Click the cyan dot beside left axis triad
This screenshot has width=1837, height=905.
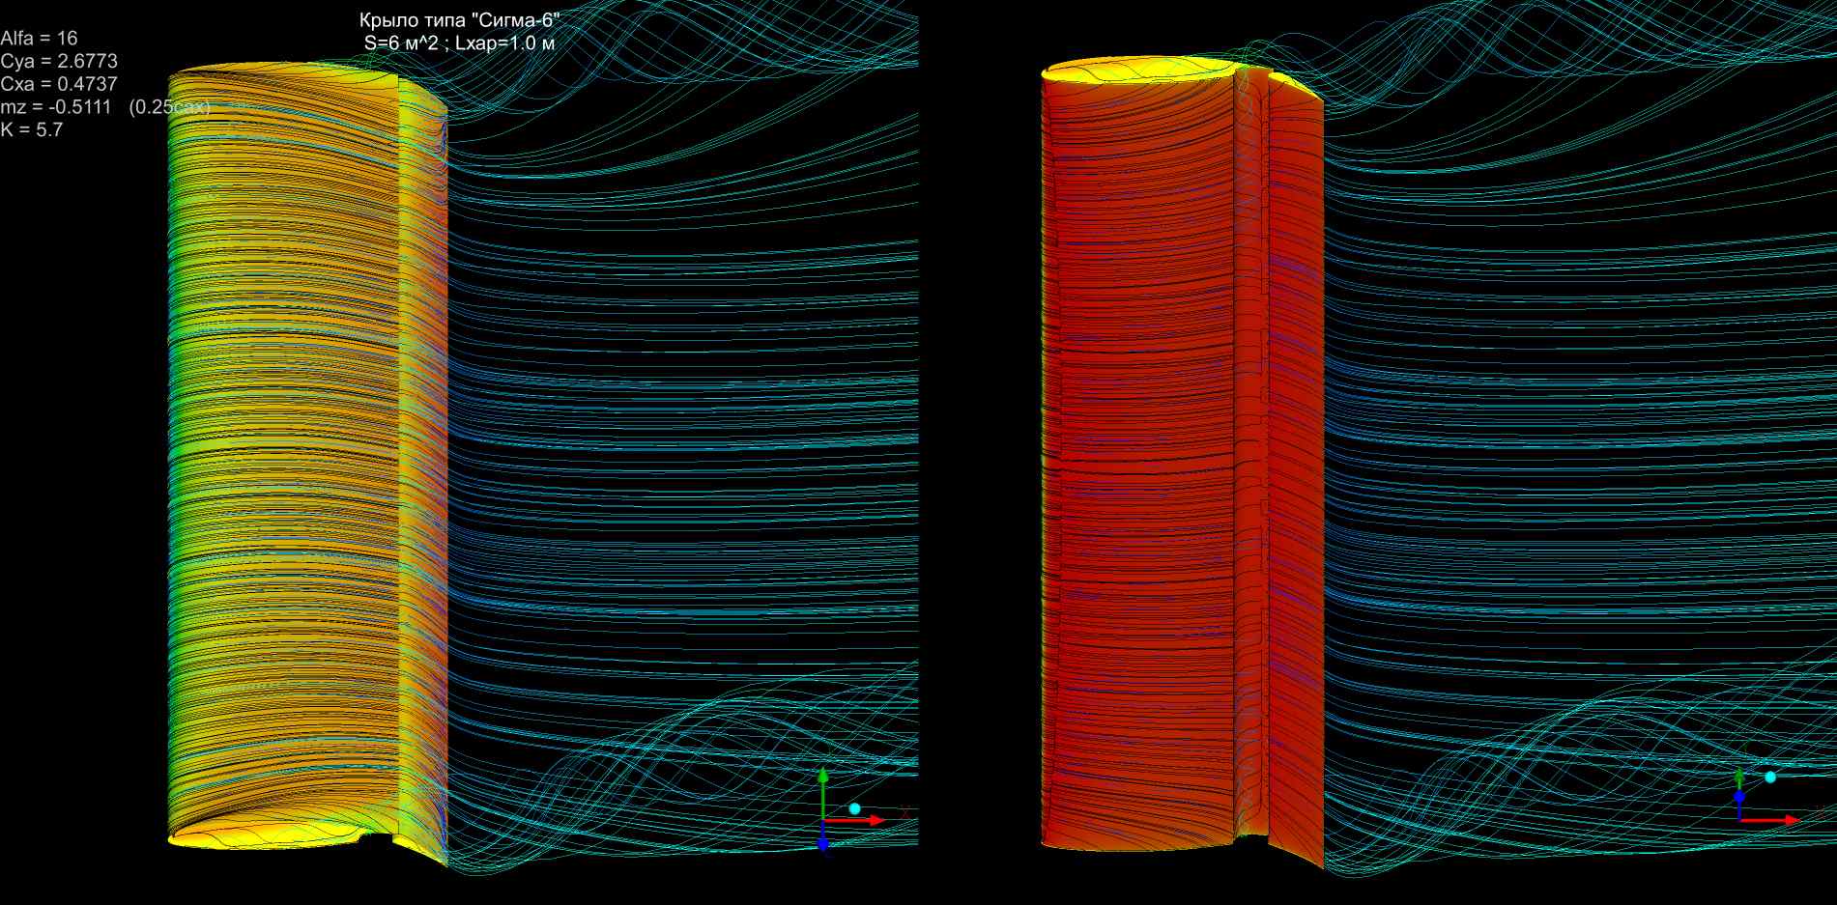point(854,808)
